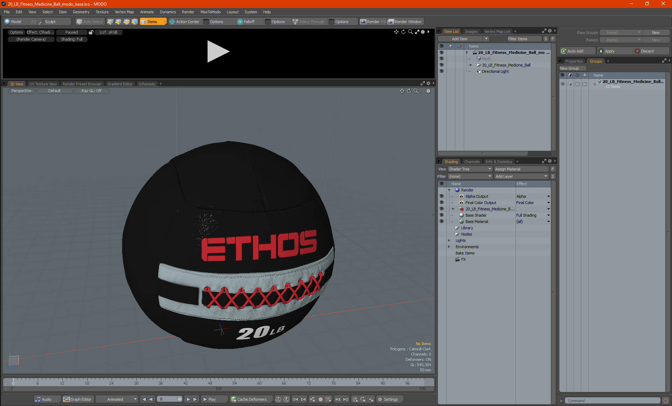Click Apply button

click(614, 51)
